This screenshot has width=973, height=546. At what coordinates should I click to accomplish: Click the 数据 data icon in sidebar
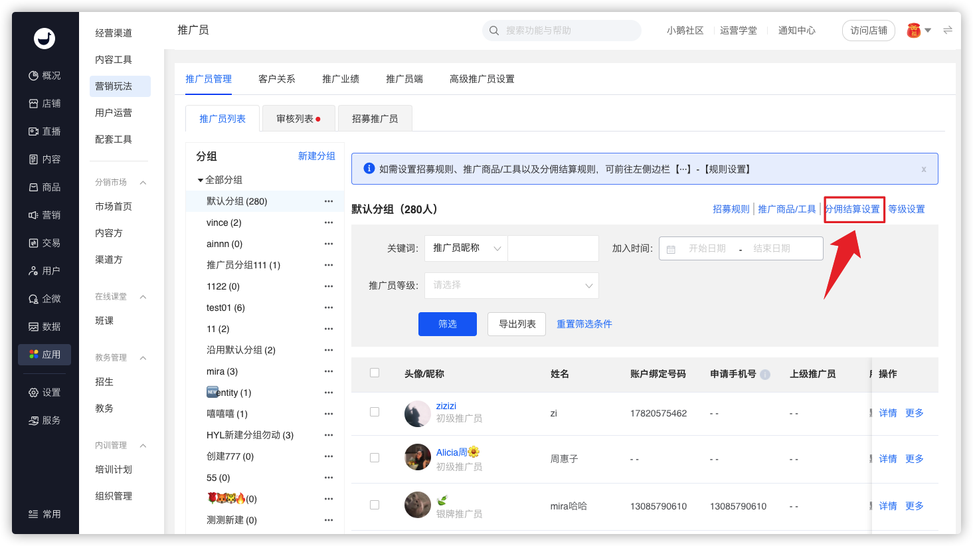pyautogui.click(x=33, y=327)
